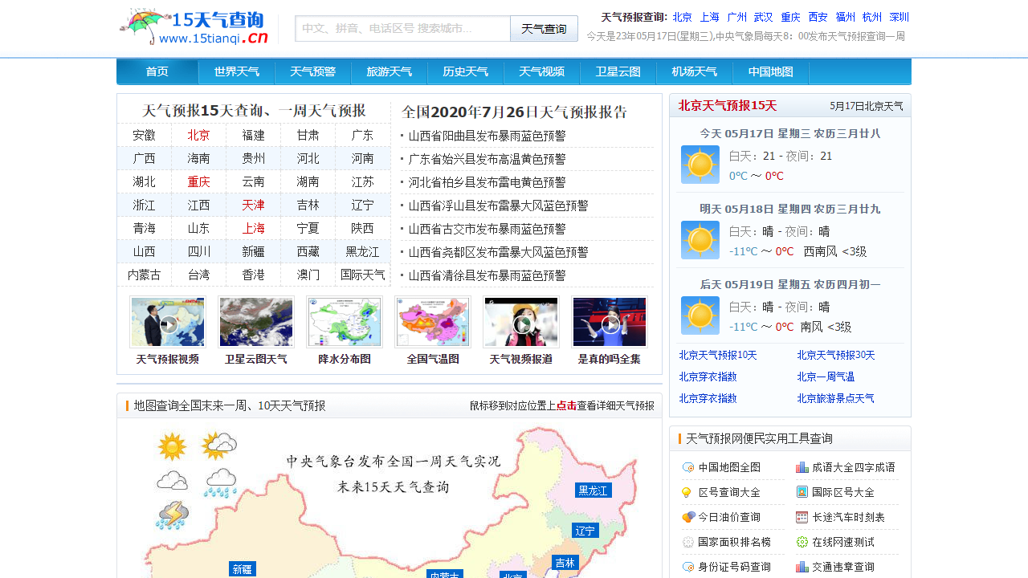This screenshot has height=578, width=1028.
Task: Click the 成语大全四字成语 chart icon
Action: pyautogui.click(x=802, y=466)
